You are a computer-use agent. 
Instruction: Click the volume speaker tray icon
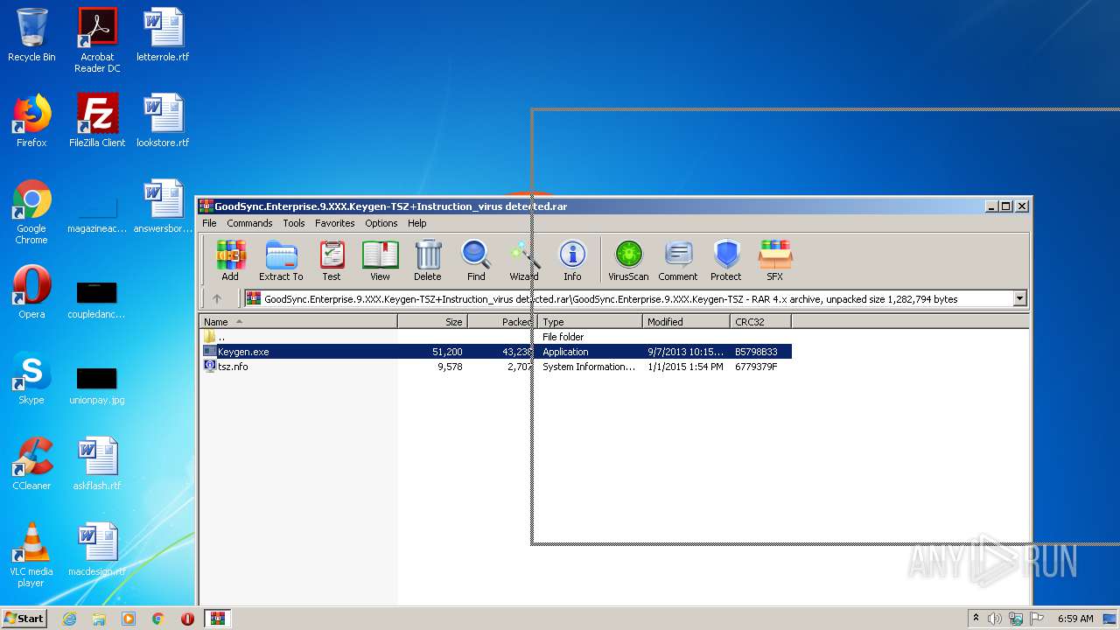coord(995,619)
